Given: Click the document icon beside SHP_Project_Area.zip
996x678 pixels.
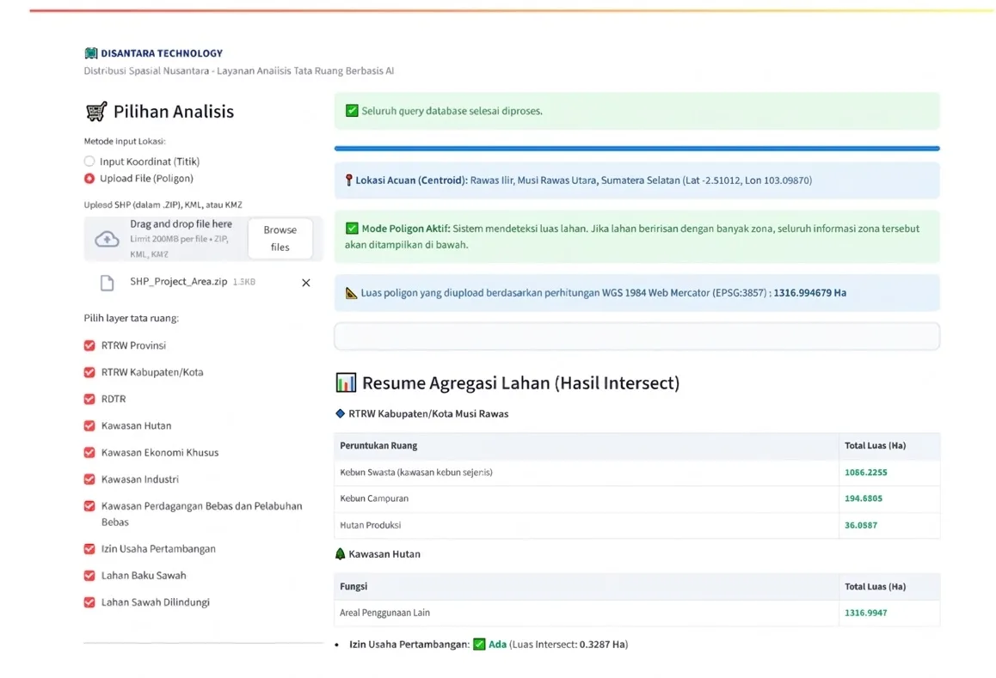Looking at the screenshot, I should 107,282.
